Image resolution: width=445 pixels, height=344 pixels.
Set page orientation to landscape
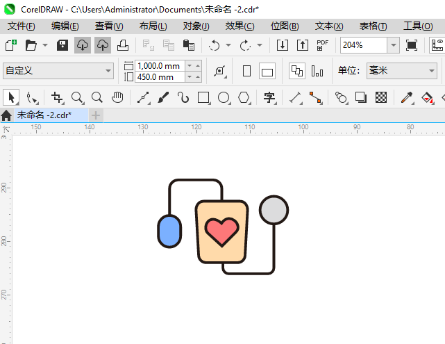point(267,71)
